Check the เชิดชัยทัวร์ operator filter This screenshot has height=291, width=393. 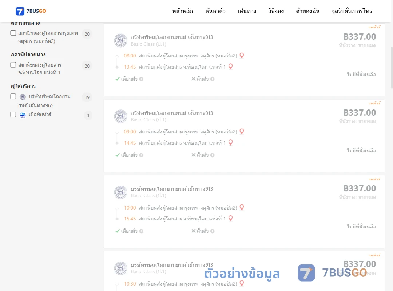13,115
